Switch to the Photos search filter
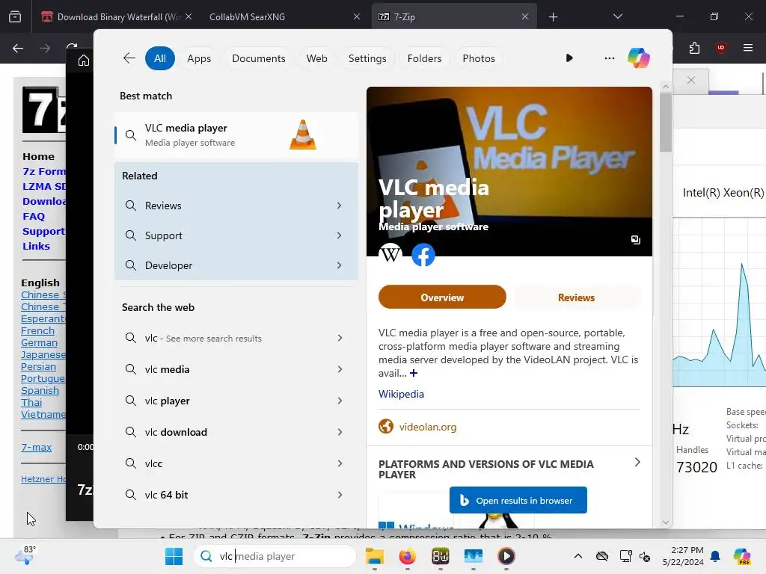Screen dimensions: 766x574 pyautogui.click(x=479, y=58)
